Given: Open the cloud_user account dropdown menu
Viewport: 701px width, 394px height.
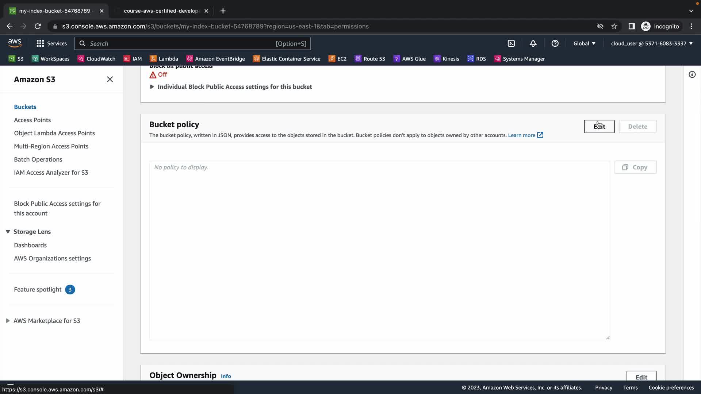Looking at the screenshot, I should pos(652,43).
